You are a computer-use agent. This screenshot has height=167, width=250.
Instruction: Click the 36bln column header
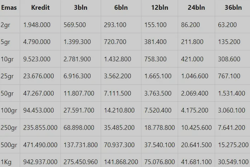[233, 8]
